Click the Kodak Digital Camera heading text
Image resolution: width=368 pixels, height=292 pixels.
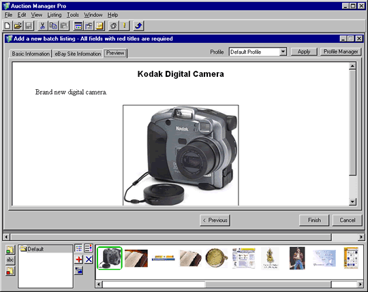point(181,74)
